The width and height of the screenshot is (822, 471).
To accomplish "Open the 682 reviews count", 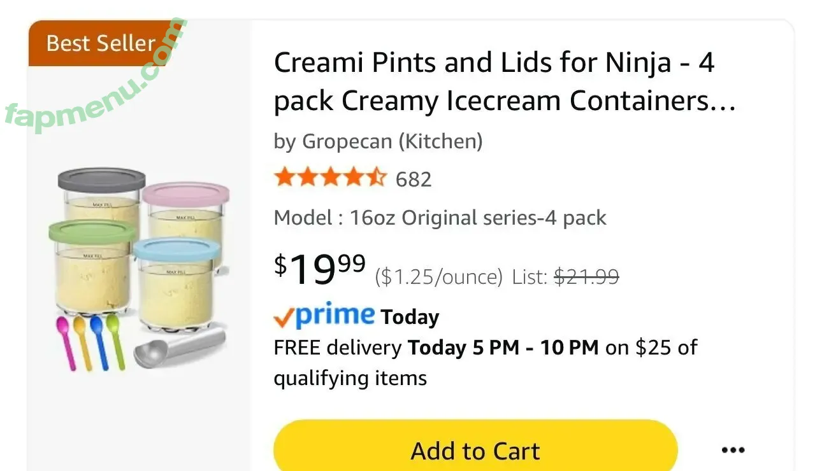I will click(414, 179).
